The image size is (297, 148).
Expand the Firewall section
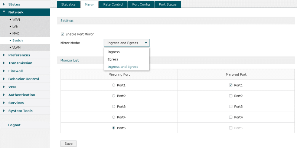click(25, 71)
